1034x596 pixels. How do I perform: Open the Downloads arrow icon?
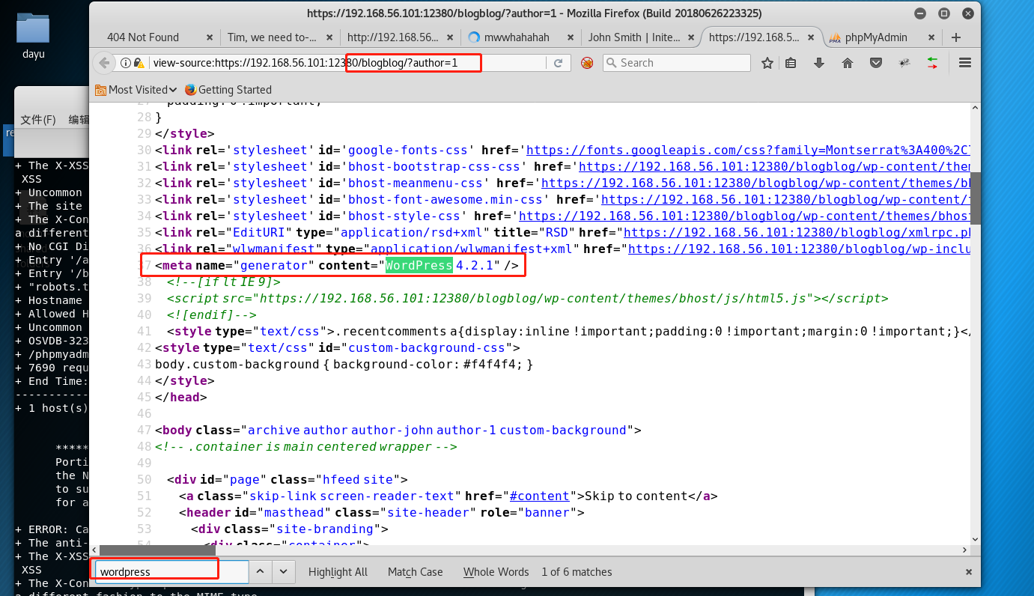pos(819,63)
